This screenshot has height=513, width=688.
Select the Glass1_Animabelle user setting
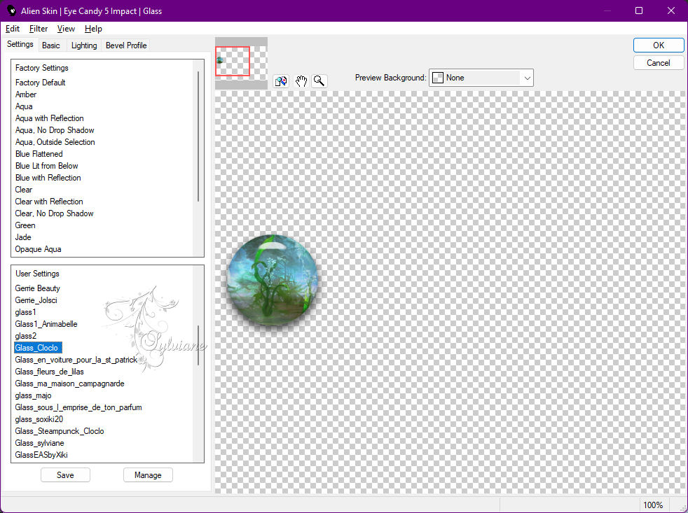[46, 324]
